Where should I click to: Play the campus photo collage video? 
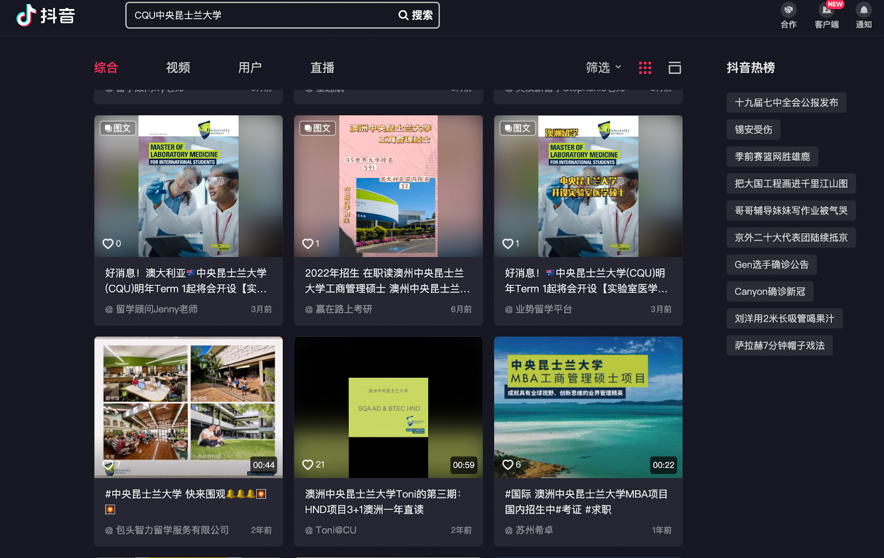(x=188, y=407)
